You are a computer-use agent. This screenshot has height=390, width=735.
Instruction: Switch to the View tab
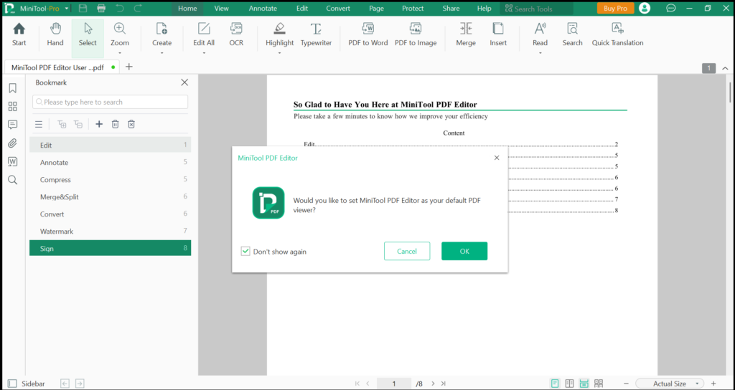221,9
